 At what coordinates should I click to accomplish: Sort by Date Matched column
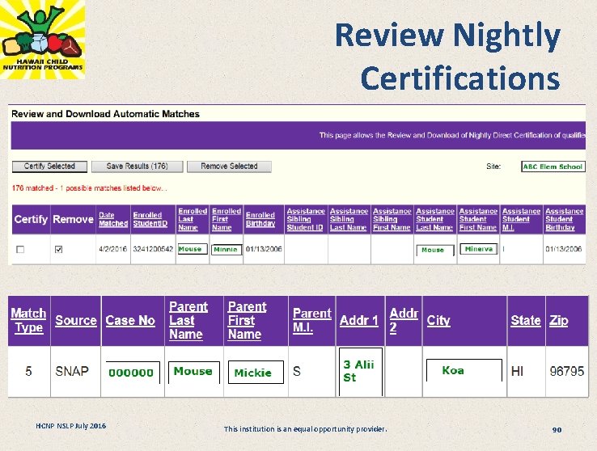[113, 219]
